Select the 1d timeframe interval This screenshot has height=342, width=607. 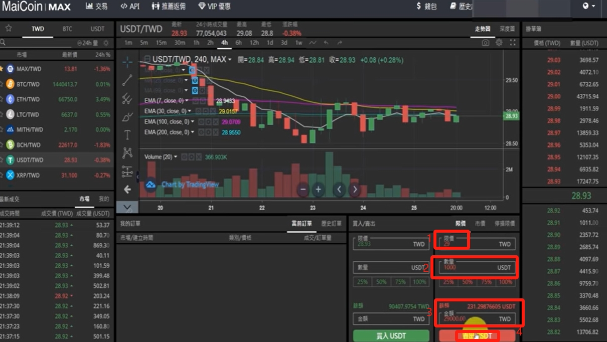point(270,43)
